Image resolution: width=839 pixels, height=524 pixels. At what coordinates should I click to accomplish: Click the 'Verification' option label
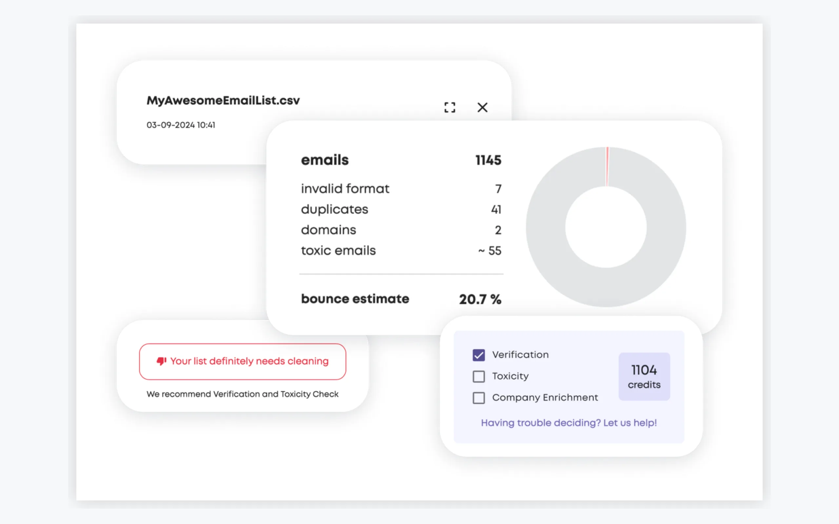[520, 355]
